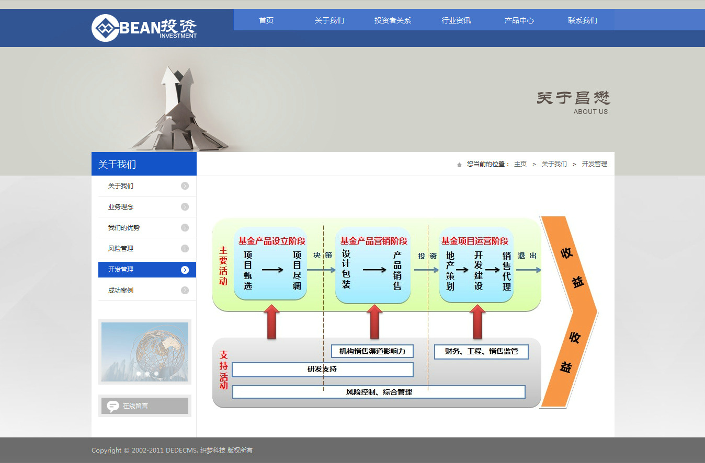Click the arrow icon beside 成功案例
This screenshot has width=705, height=463.
(x=185, y=291)
